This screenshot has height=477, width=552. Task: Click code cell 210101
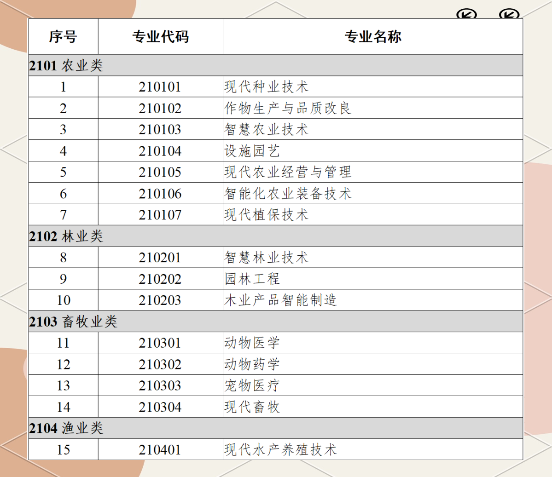pos(160,87)
